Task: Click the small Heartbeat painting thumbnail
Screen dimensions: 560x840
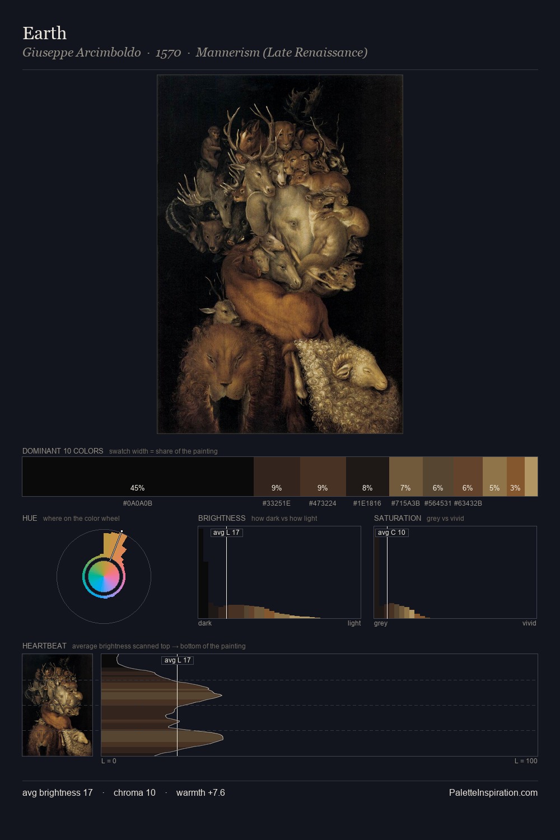Action: 58,705
